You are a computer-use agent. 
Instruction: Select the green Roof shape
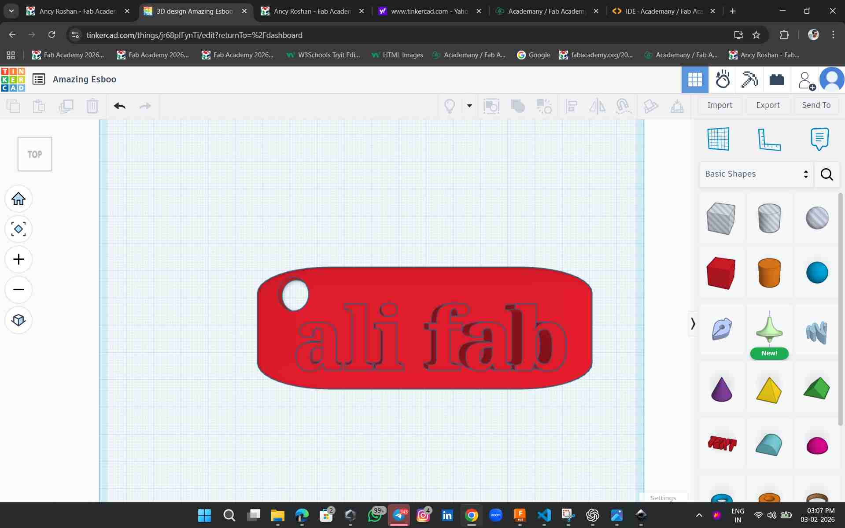817,388
